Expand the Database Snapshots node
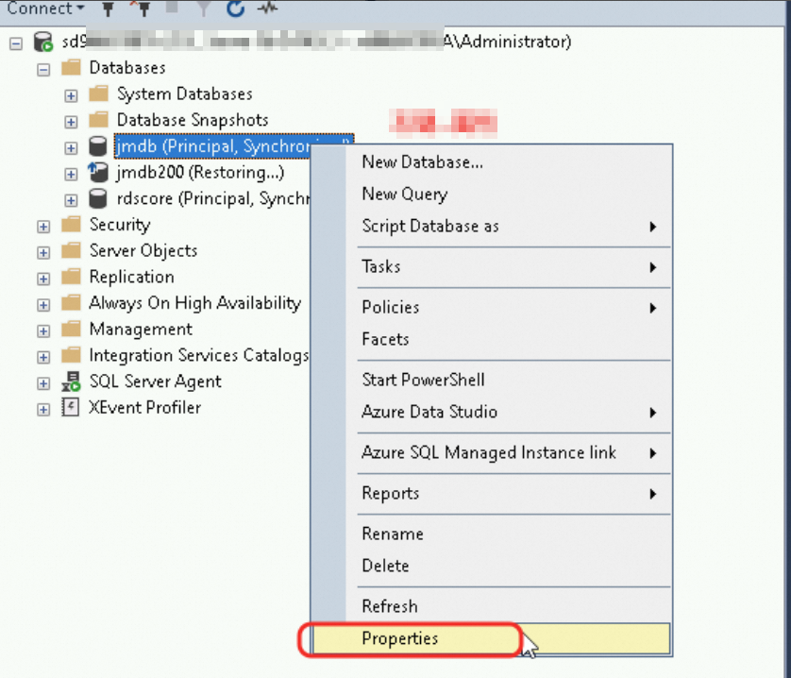Image resolution: width=791 pixels, height=678 pixels. click(x=71, y=122)
